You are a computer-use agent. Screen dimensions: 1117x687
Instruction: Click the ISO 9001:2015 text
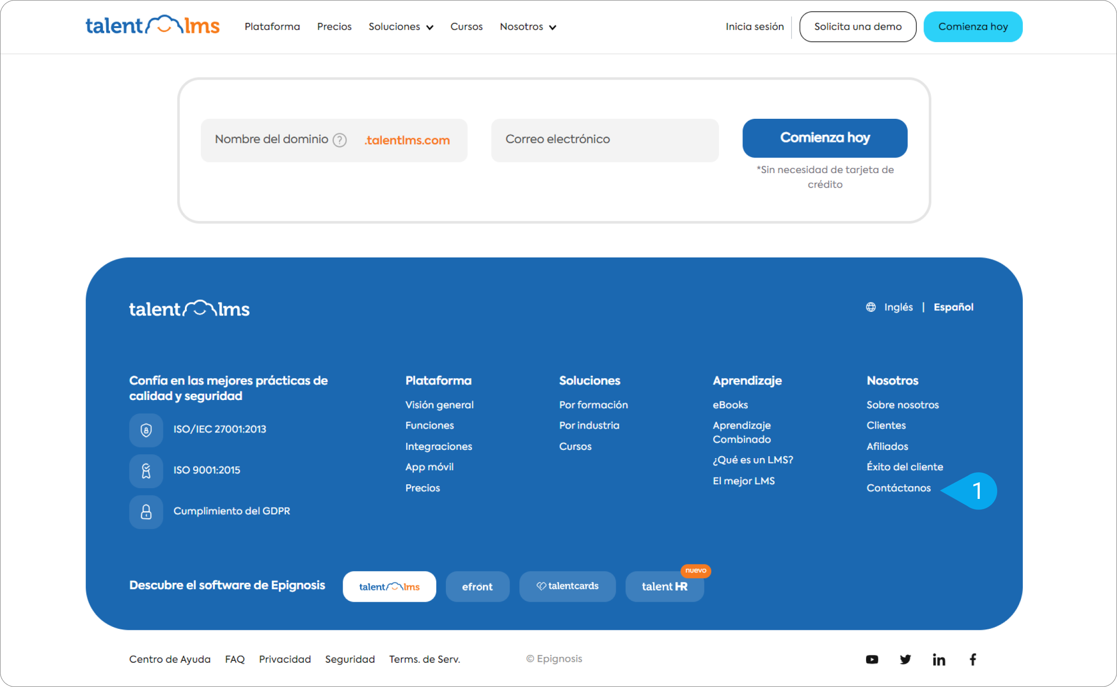(207, 470)
